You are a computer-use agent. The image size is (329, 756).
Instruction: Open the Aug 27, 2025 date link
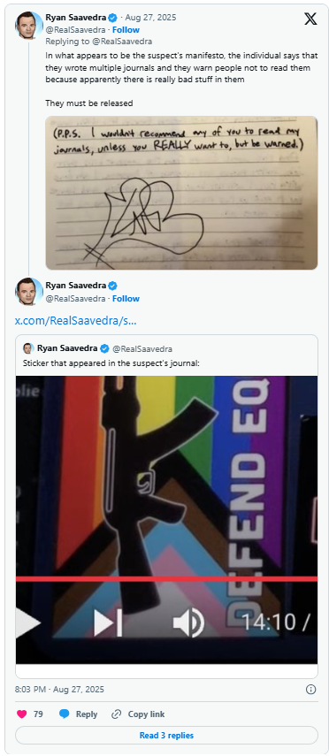(150, 18)
